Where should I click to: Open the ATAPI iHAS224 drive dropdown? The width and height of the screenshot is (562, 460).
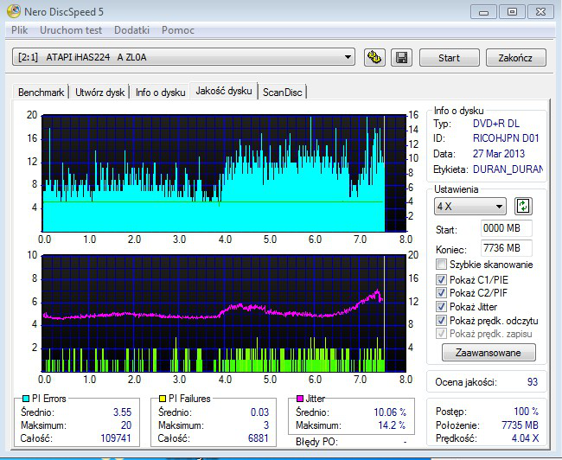(183, 57)
